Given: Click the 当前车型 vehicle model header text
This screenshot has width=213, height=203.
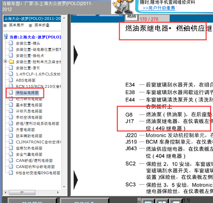Looking at the screenshot, I should tap(47, 6).
